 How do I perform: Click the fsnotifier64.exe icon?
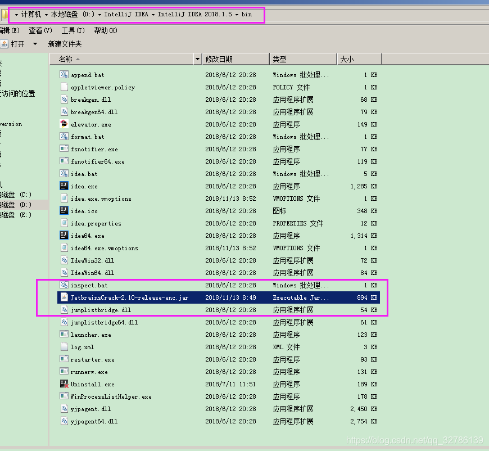[x=64, y=161]
